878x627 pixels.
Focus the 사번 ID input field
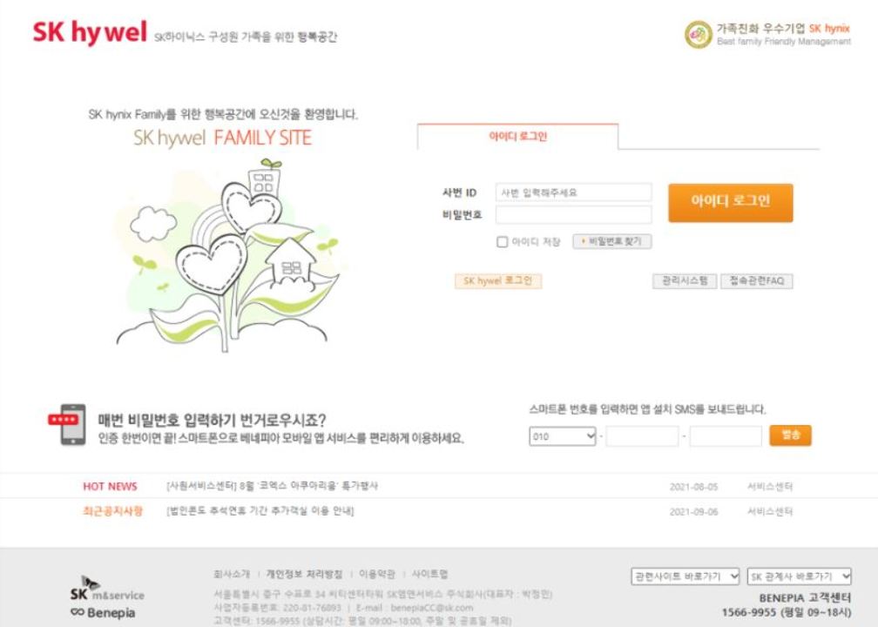[573, 192]
